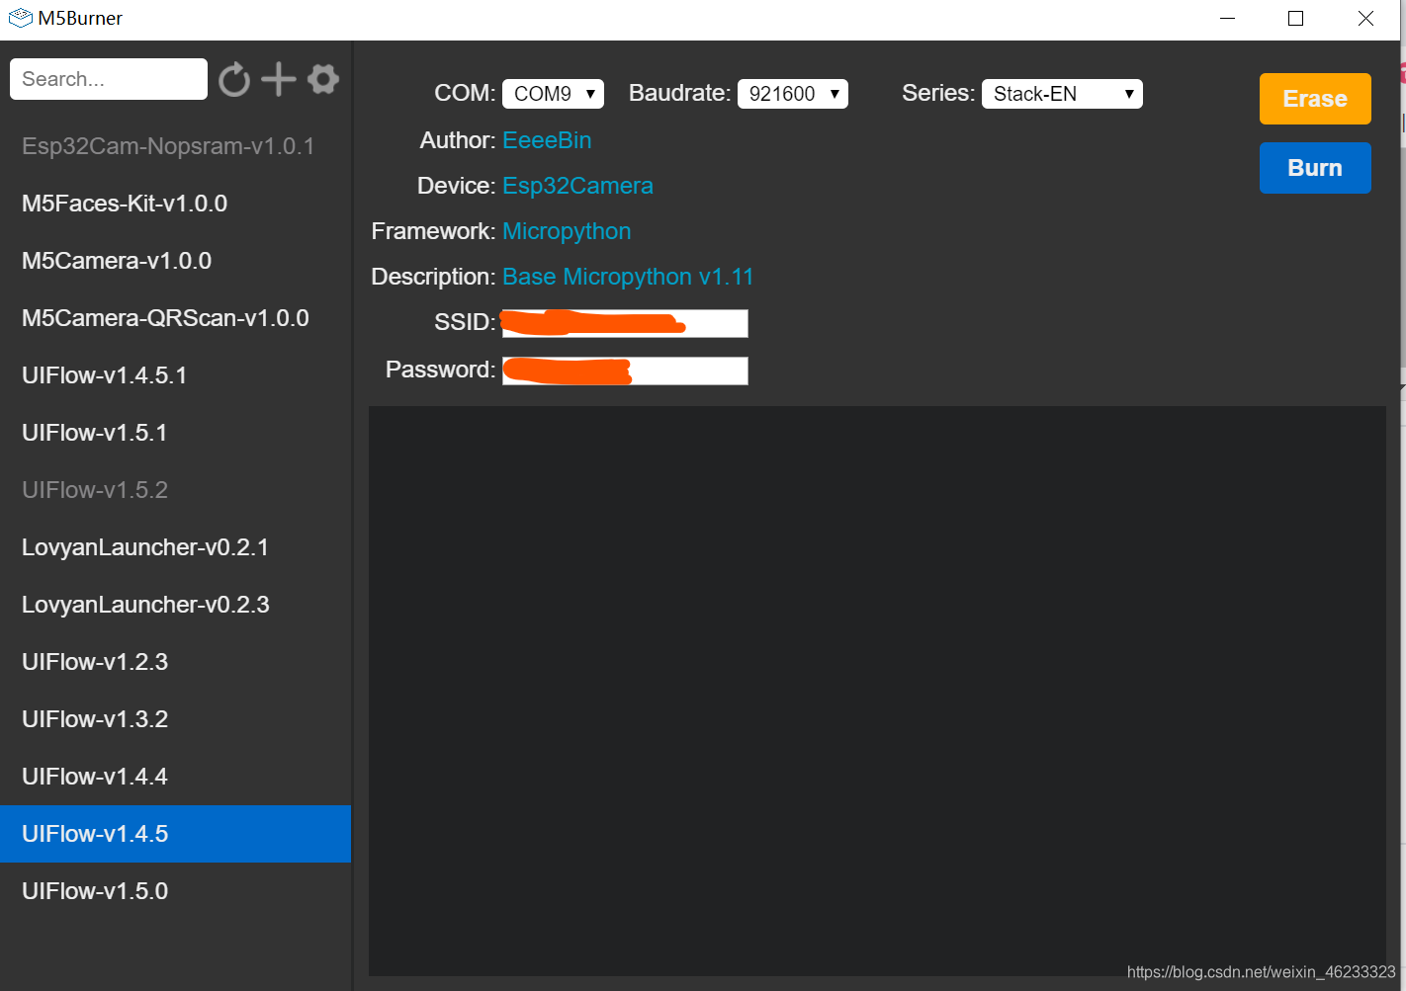Select UIFlow-v1.5.1 entry

(176, 433)
